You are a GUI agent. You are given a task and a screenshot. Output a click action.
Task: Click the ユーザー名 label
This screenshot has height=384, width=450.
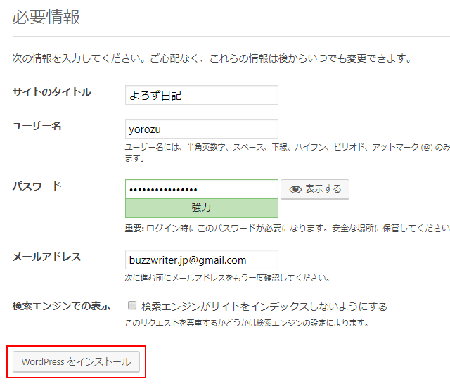point(37,126)
